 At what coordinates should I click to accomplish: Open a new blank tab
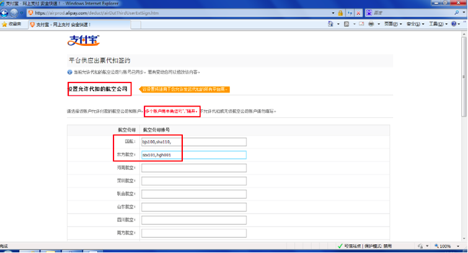[x=136, y=25]
